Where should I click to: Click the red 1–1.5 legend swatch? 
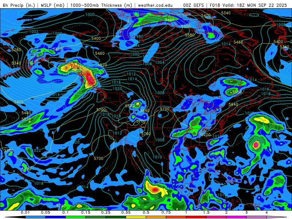pyautogui.click(x=196, y=217)
